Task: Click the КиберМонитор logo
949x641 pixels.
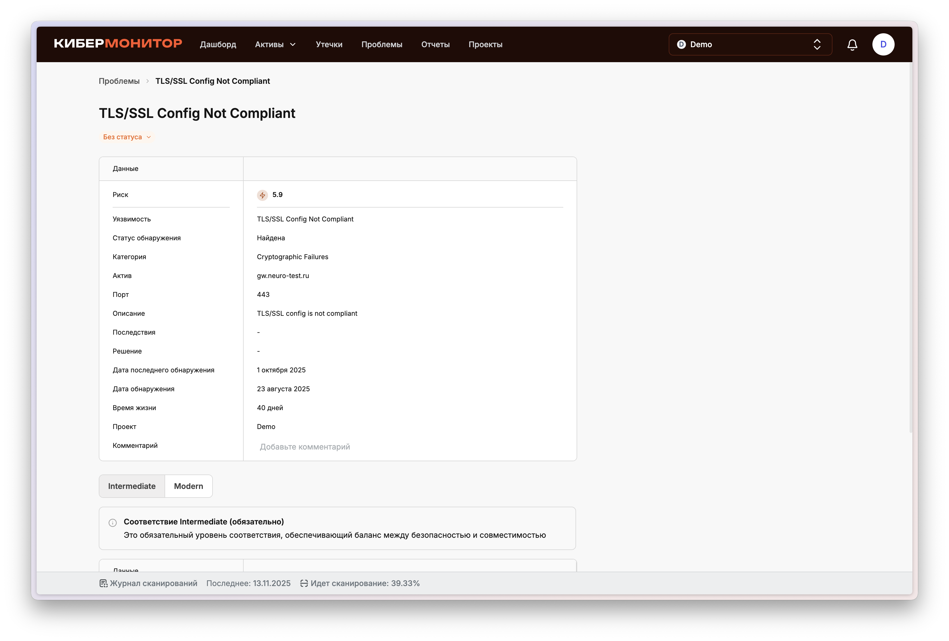Action: tap(118, 44)
